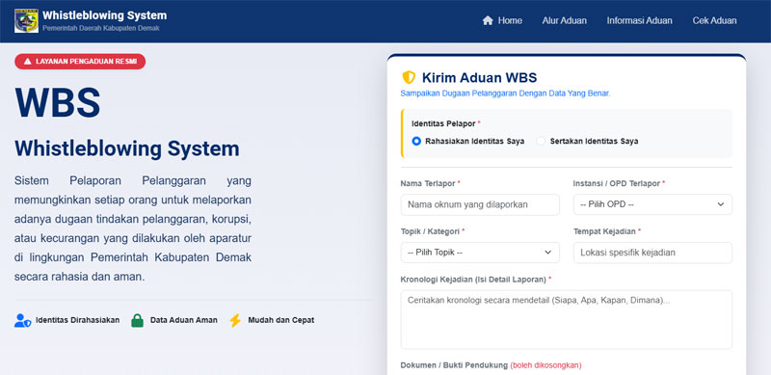This screenshot has height=375, width=771.
Task: Click the green padlock icon for Data Aduan Aman
Action: click(137, 320)
